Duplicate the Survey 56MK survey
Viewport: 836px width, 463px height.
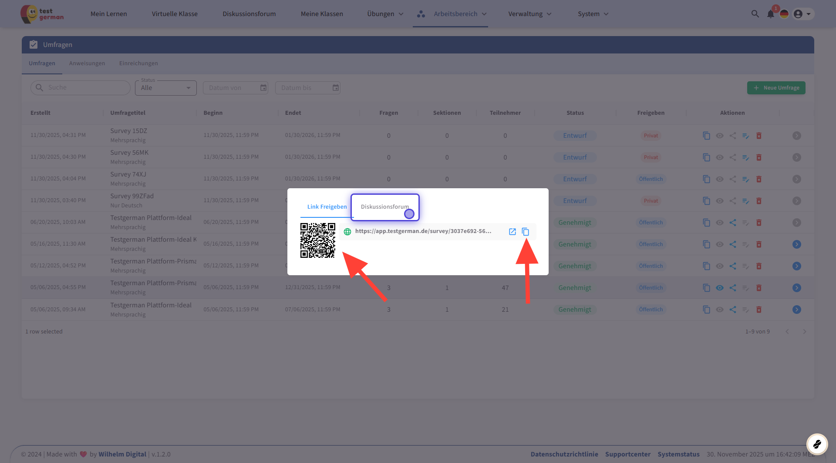click(x=706, y=157)
